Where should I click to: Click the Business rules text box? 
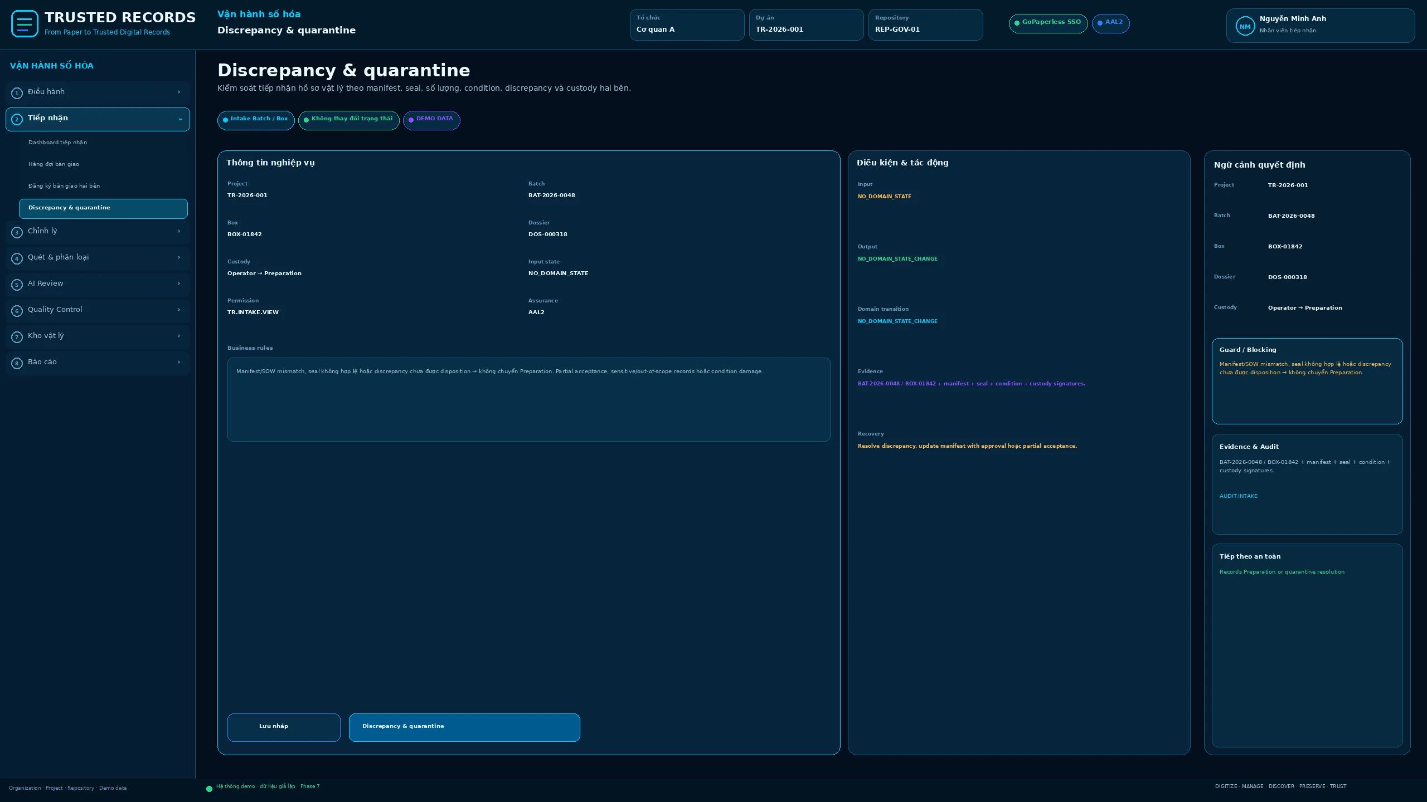tap(528, 399)
